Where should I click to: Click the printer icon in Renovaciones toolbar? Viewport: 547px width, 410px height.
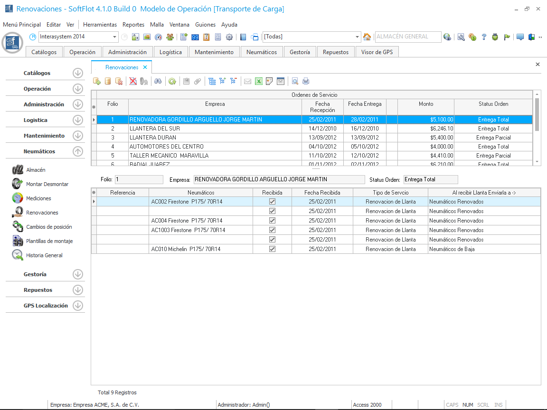pyautogui.click(x=306, y=81)
